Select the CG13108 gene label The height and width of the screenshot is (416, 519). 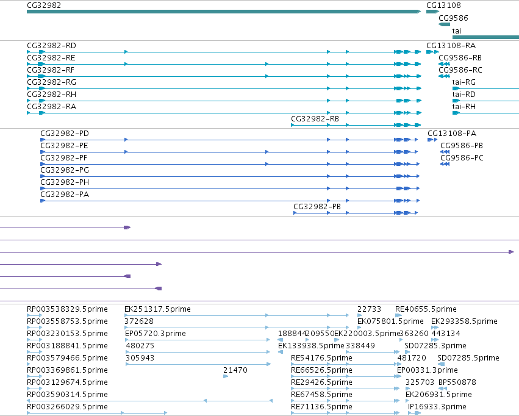click(443, 5)
